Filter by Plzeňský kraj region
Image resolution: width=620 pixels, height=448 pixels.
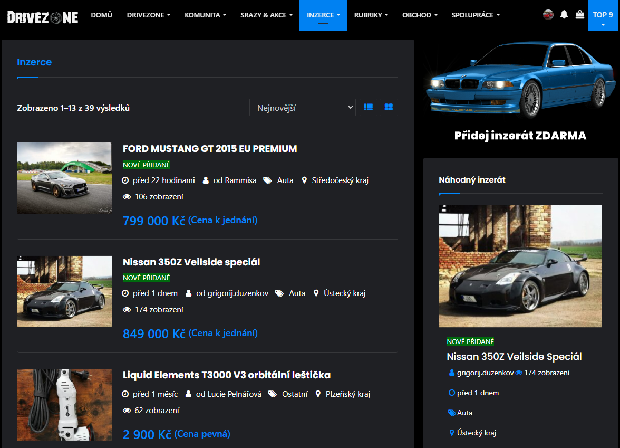[348, 394]
